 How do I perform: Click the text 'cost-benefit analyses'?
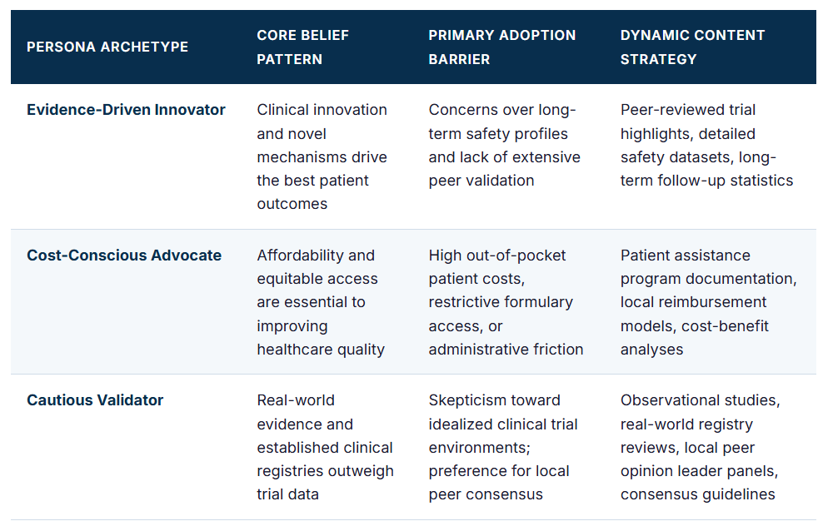coord(695,338)
